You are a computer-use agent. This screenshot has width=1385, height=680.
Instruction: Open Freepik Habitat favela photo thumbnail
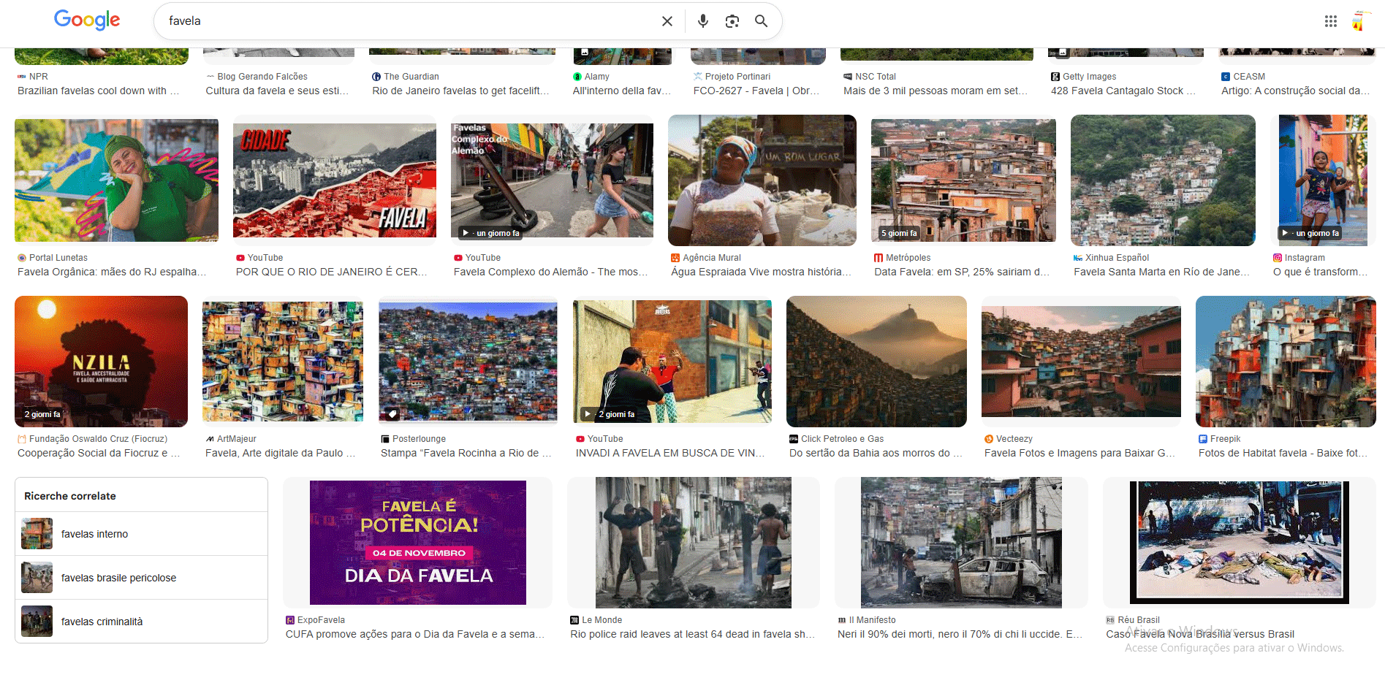[x=1285, y=362]
